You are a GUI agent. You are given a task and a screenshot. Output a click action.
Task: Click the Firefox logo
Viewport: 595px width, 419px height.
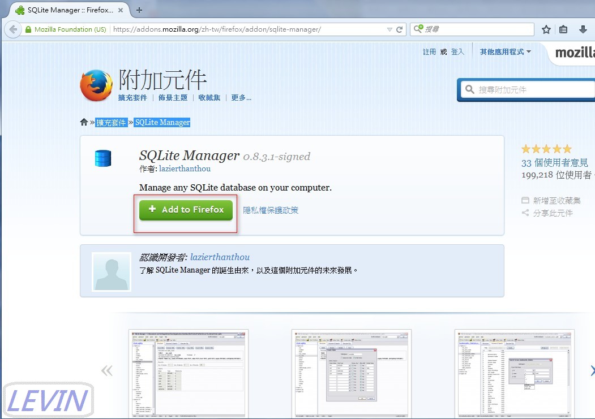[96, 85]
